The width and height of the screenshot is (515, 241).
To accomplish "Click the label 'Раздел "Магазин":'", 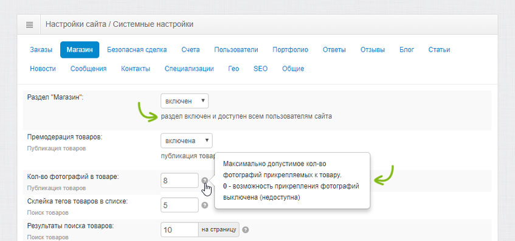I will 55,97.
